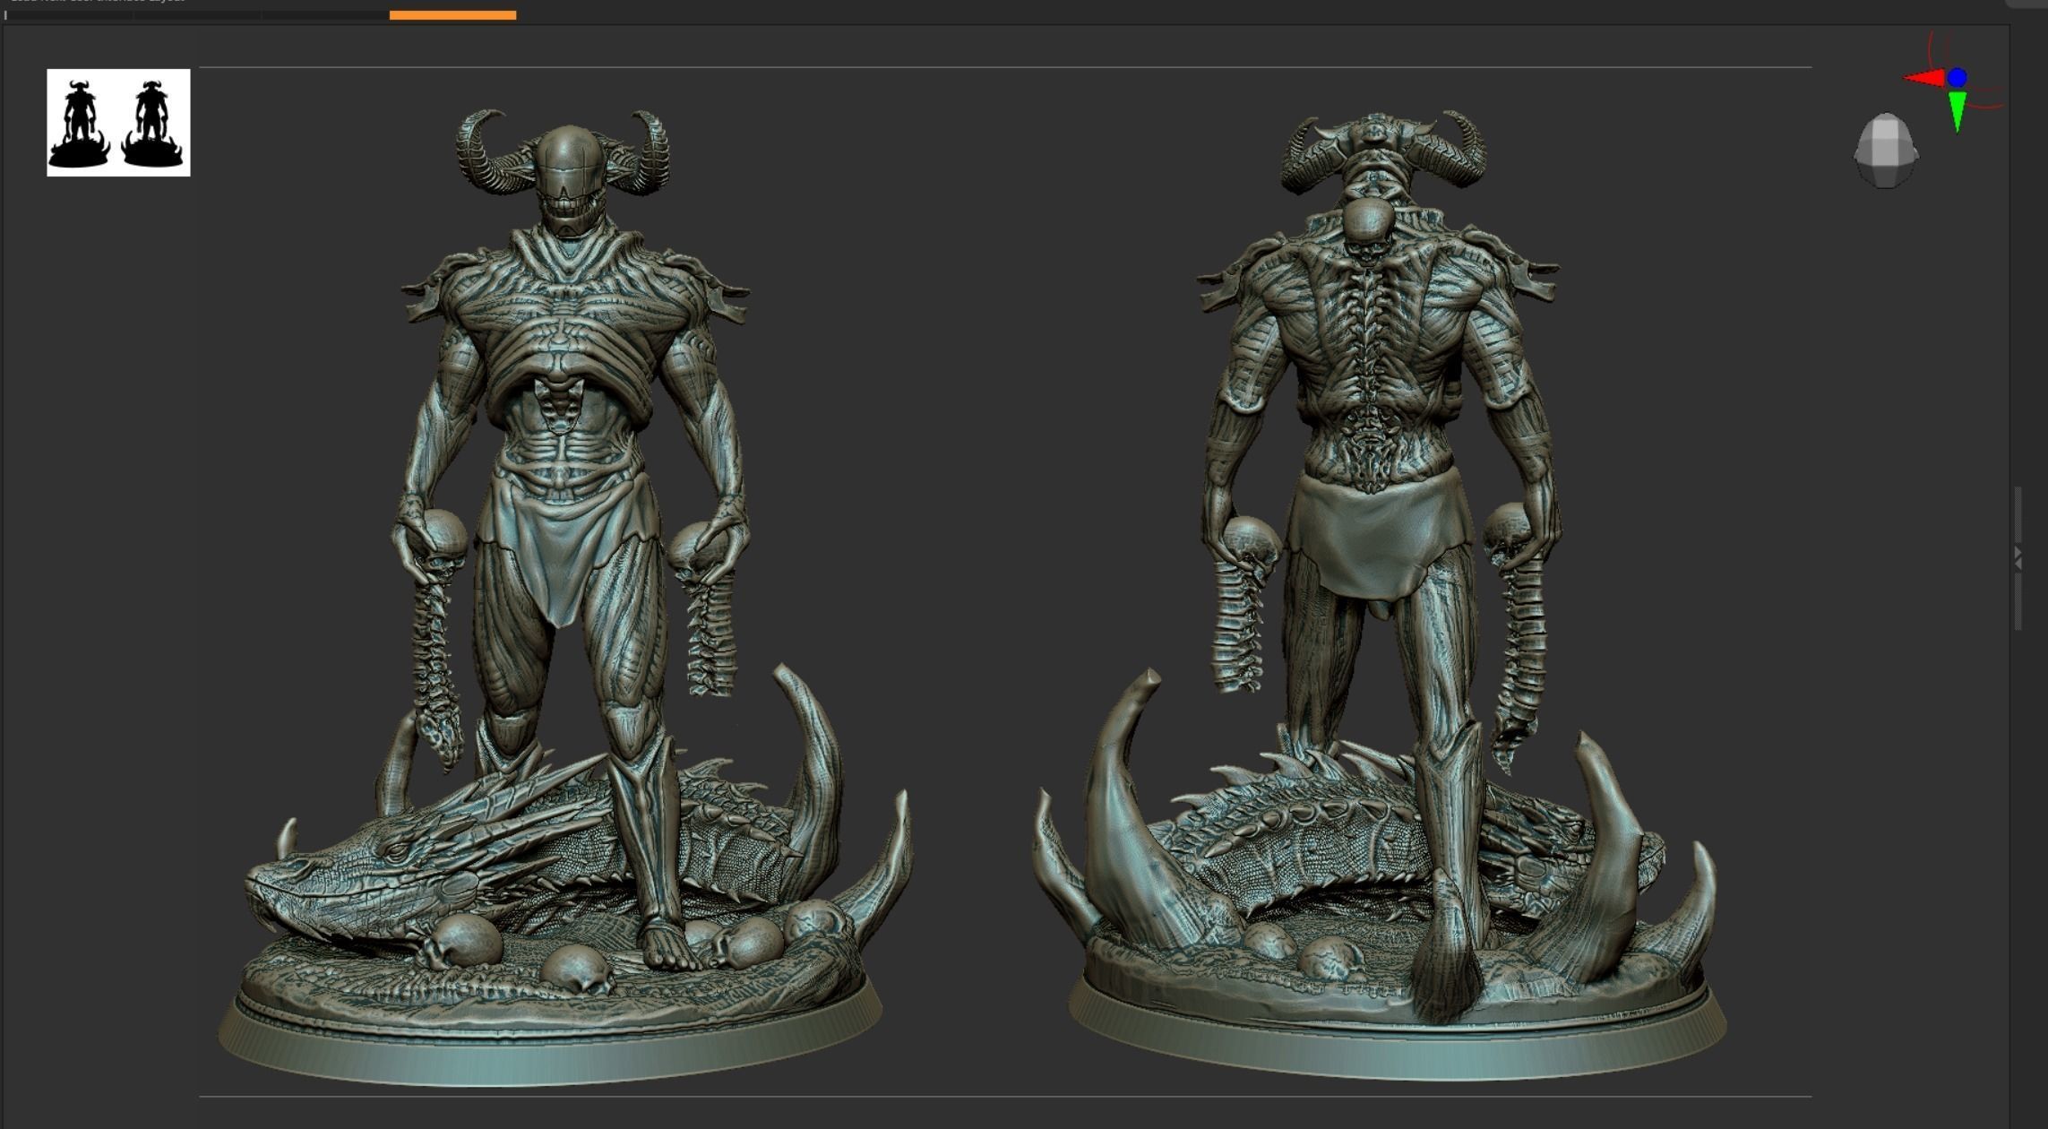Click the gray CamView head orientation icon
2048x1129 pixels.
coord(1886,151)
